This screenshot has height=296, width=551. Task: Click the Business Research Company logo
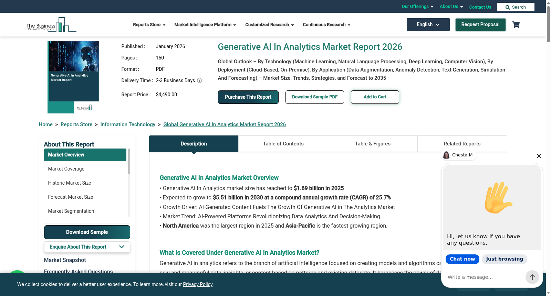tap(52, 25)
